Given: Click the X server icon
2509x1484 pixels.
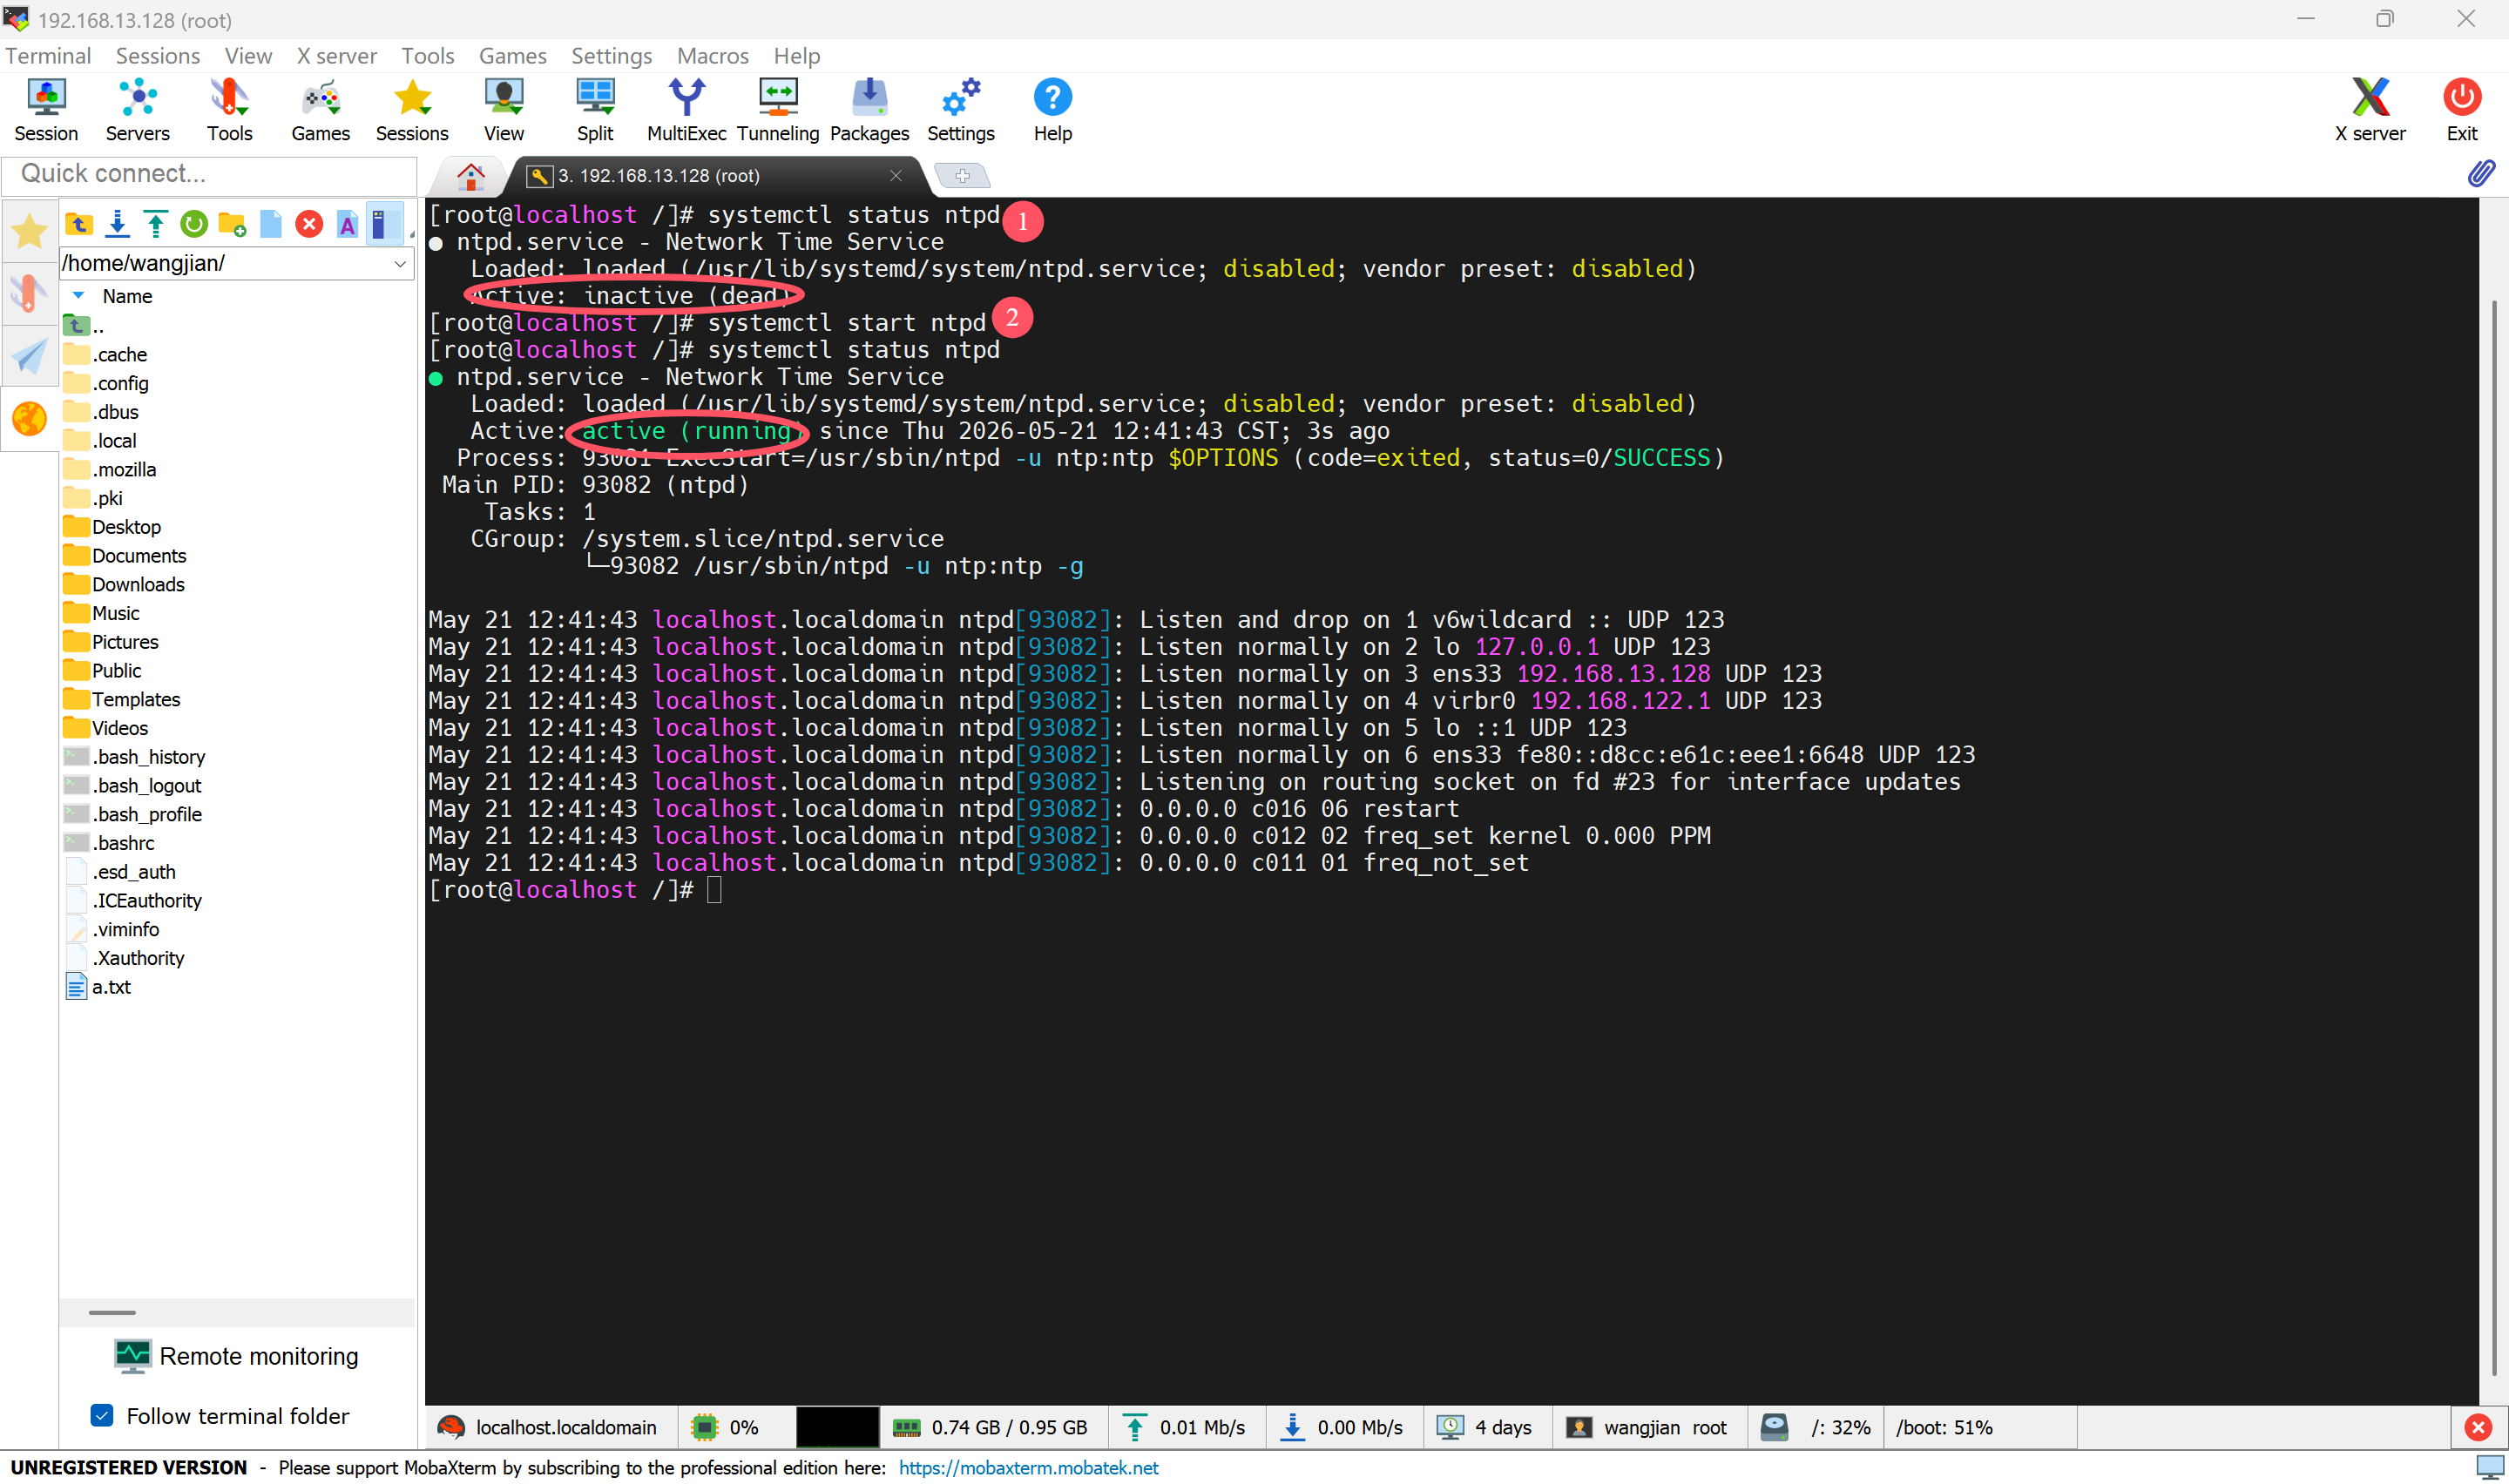Looking at the screenshot, I should click(x=2370, y=110).
